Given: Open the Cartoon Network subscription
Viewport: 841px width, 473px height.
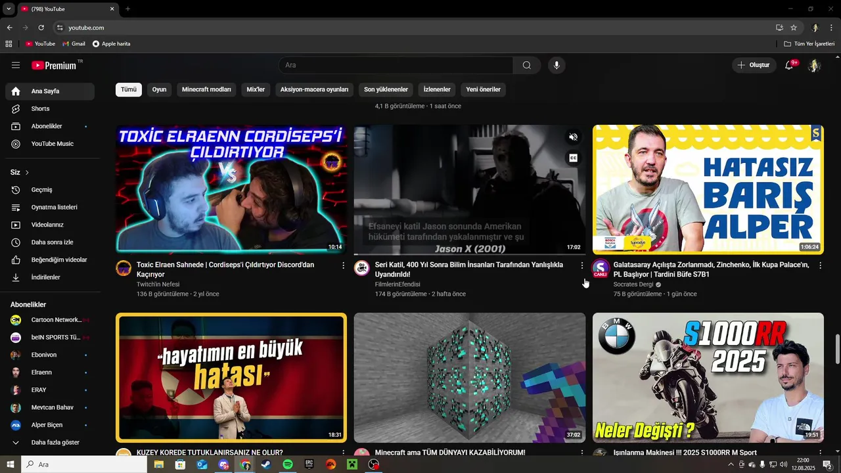Looking at the screenshot, I should click(50, 320).
